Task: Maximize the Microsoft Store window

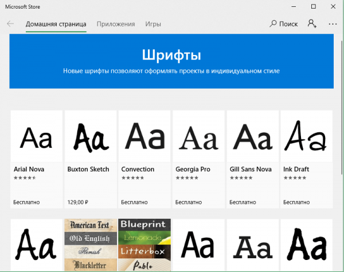Action: click(x=314, y=6)
